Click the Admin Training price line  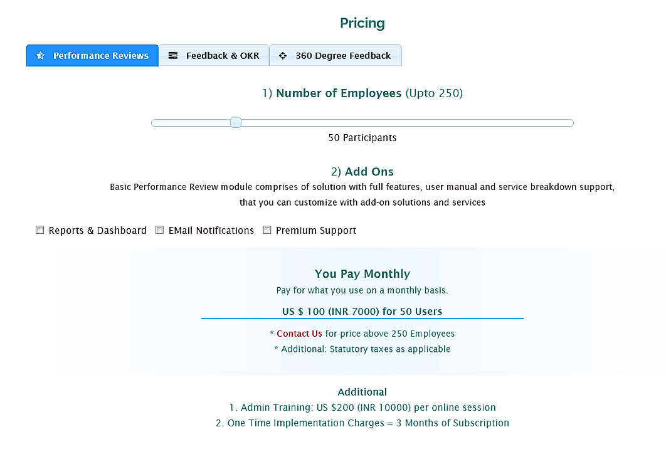click(362, 407)
